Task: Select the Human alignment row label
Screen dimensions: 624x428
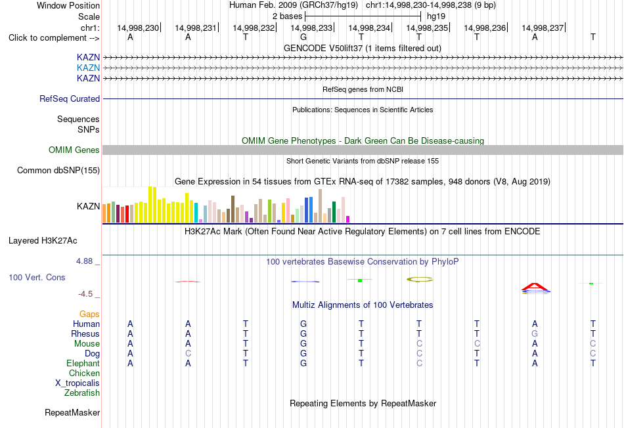Action: click(86, 324)
